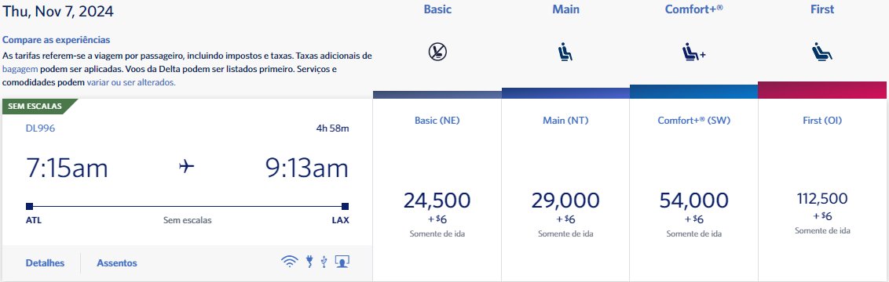Open the Assentos seat map
This screenshot has height=282, width=889.
click(117, 263)
